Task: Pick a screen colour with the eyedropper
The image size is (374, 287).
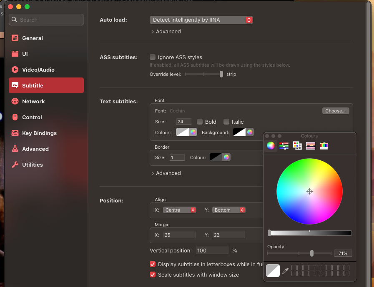Action: (x=285, y=271)
